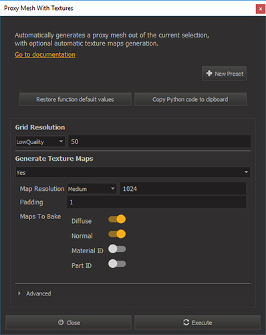Viewport: 266px width, 335px height.
Task: Enable the Material ID map toggle
Action: click(x=117, y=249)
